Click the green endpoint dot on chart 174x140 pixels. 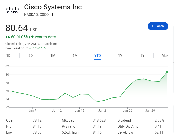[x=167, y=72]
